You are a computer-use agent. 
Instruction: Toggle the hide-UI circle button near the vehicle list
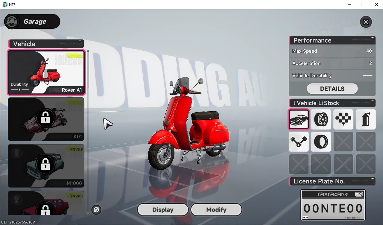96,210
